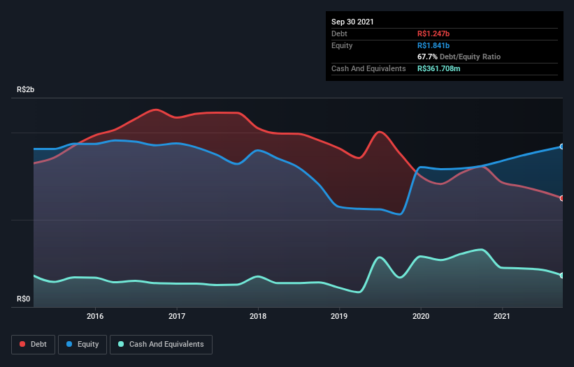Image resolution: width=574 pixels, height=367 pixels.
Task: Toggle the Debt legend button
Action: [34, 345]
